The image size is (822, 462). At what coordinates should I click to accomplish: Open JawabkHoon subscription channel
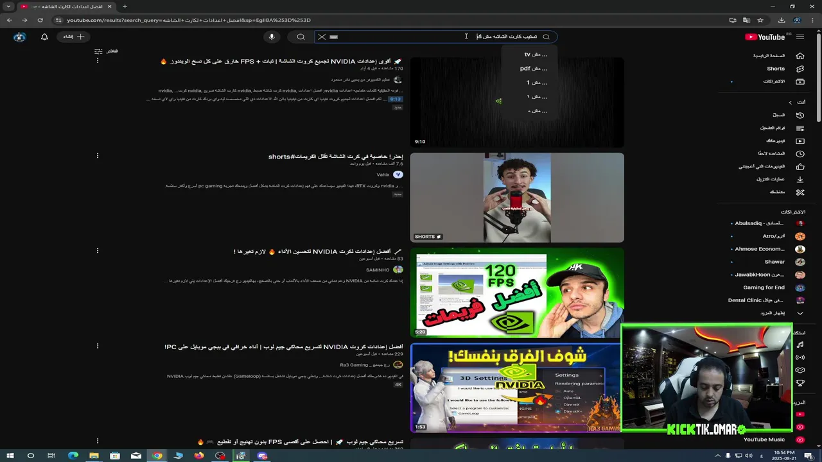769,275
